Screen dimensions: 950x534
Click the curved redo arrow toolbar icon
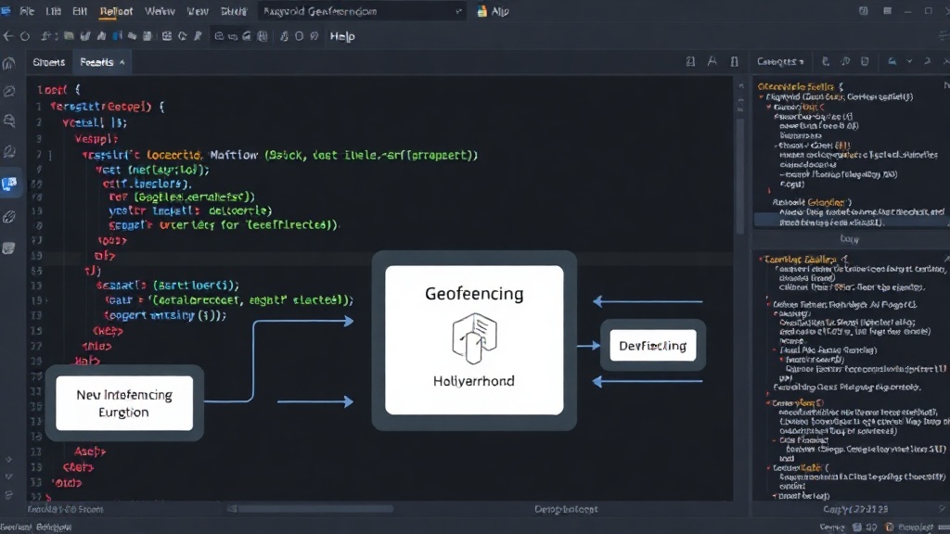pyautogui.click(x=183, y=36)
